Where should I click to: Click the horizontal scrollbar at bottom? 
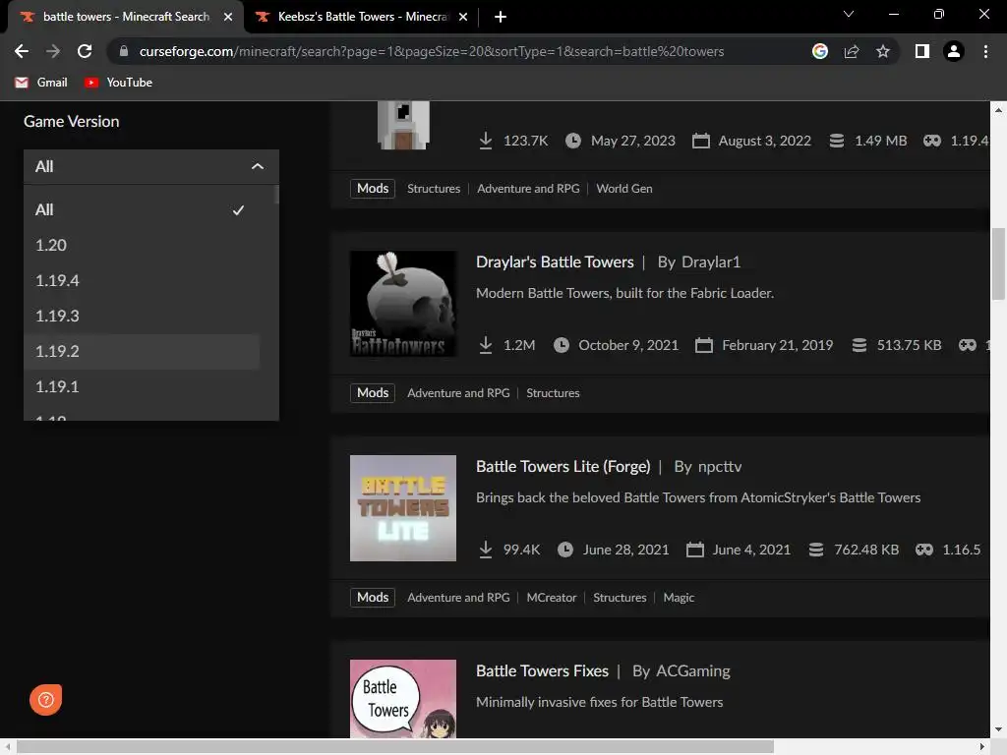[395, 747]
